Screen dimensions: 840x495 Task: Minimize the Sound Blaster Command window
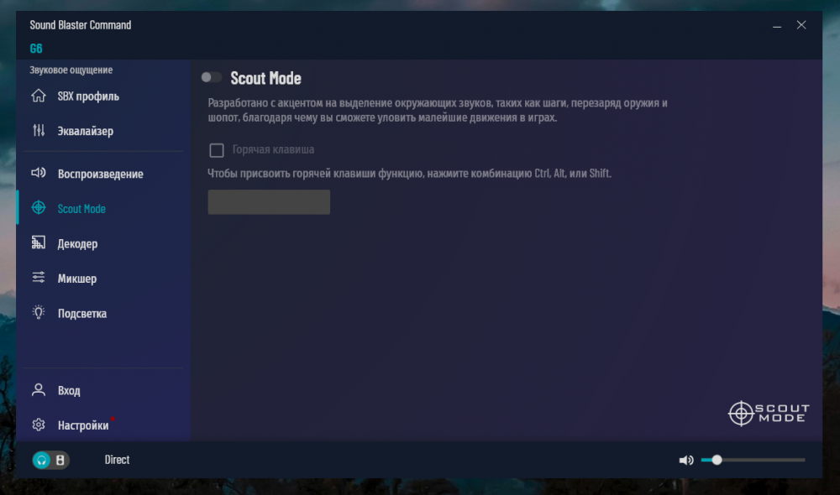coord(775,25)
